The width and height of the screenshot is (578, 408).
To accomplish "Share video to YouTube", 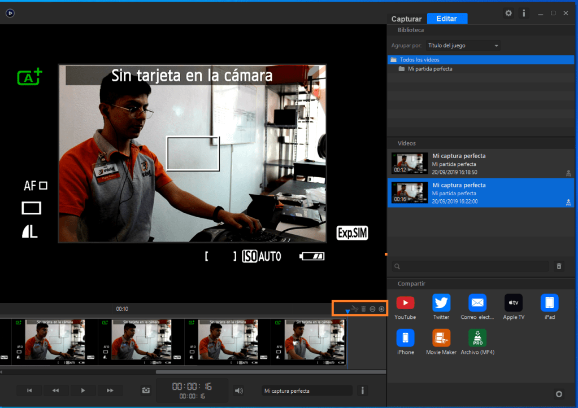I will 405,303.
